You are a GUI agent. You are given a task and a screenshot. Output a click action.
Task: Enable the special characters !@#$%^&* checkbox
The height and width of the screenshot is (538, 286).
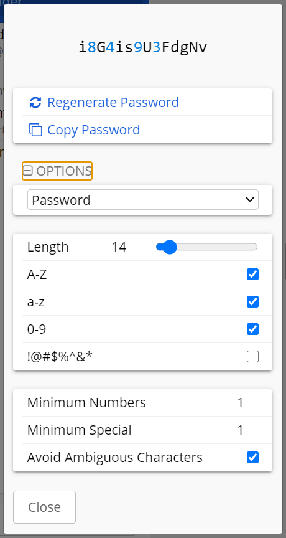[253, 357]
